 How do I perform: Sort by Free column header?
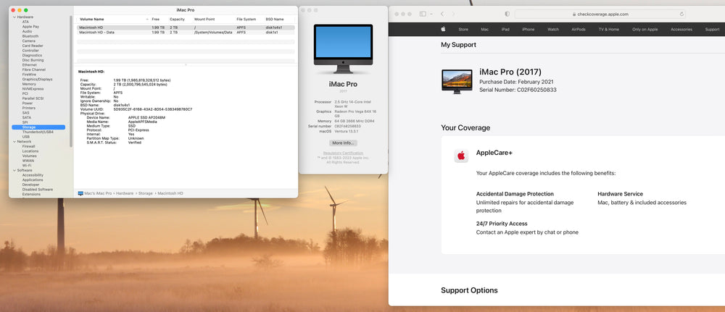point(156,20)
